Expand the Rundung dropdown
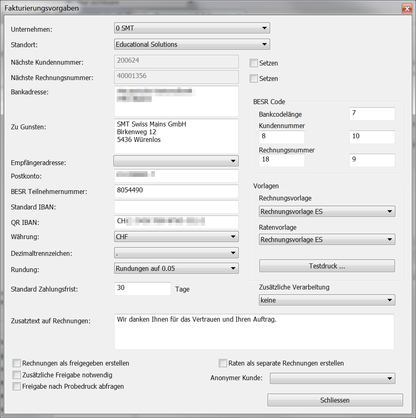Image resolution: width=416 pixels, height=418 pixels. (x=176, y=268)
